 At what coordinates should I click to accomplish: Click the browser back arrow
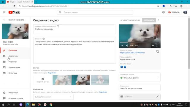(3, 6)
